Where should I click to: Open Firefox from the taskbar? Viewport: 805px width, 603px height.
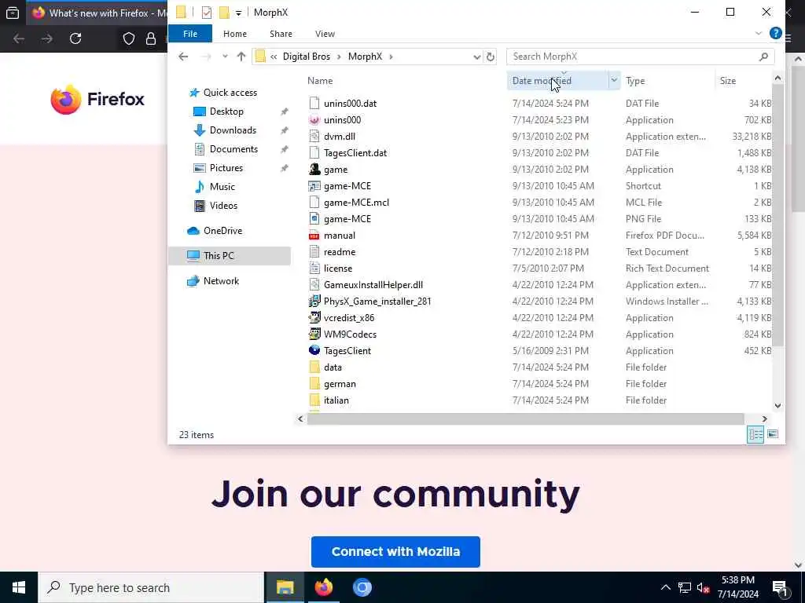pos(323,587)
